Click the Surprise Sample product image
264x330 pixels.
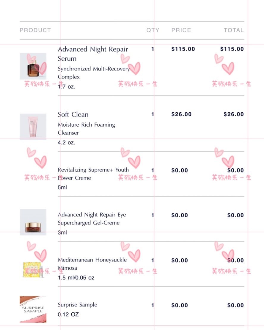coord(33,309)
